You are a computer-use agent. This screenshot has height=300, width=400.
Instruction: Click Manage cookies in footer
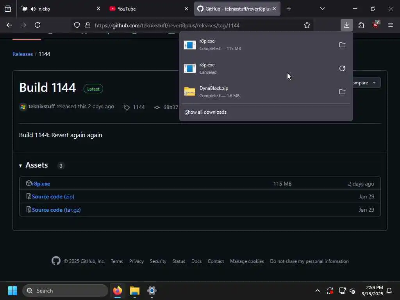pos(247,261)
